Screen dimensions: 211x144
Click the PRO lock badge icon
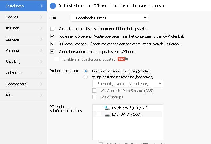(x=123, y=59)
